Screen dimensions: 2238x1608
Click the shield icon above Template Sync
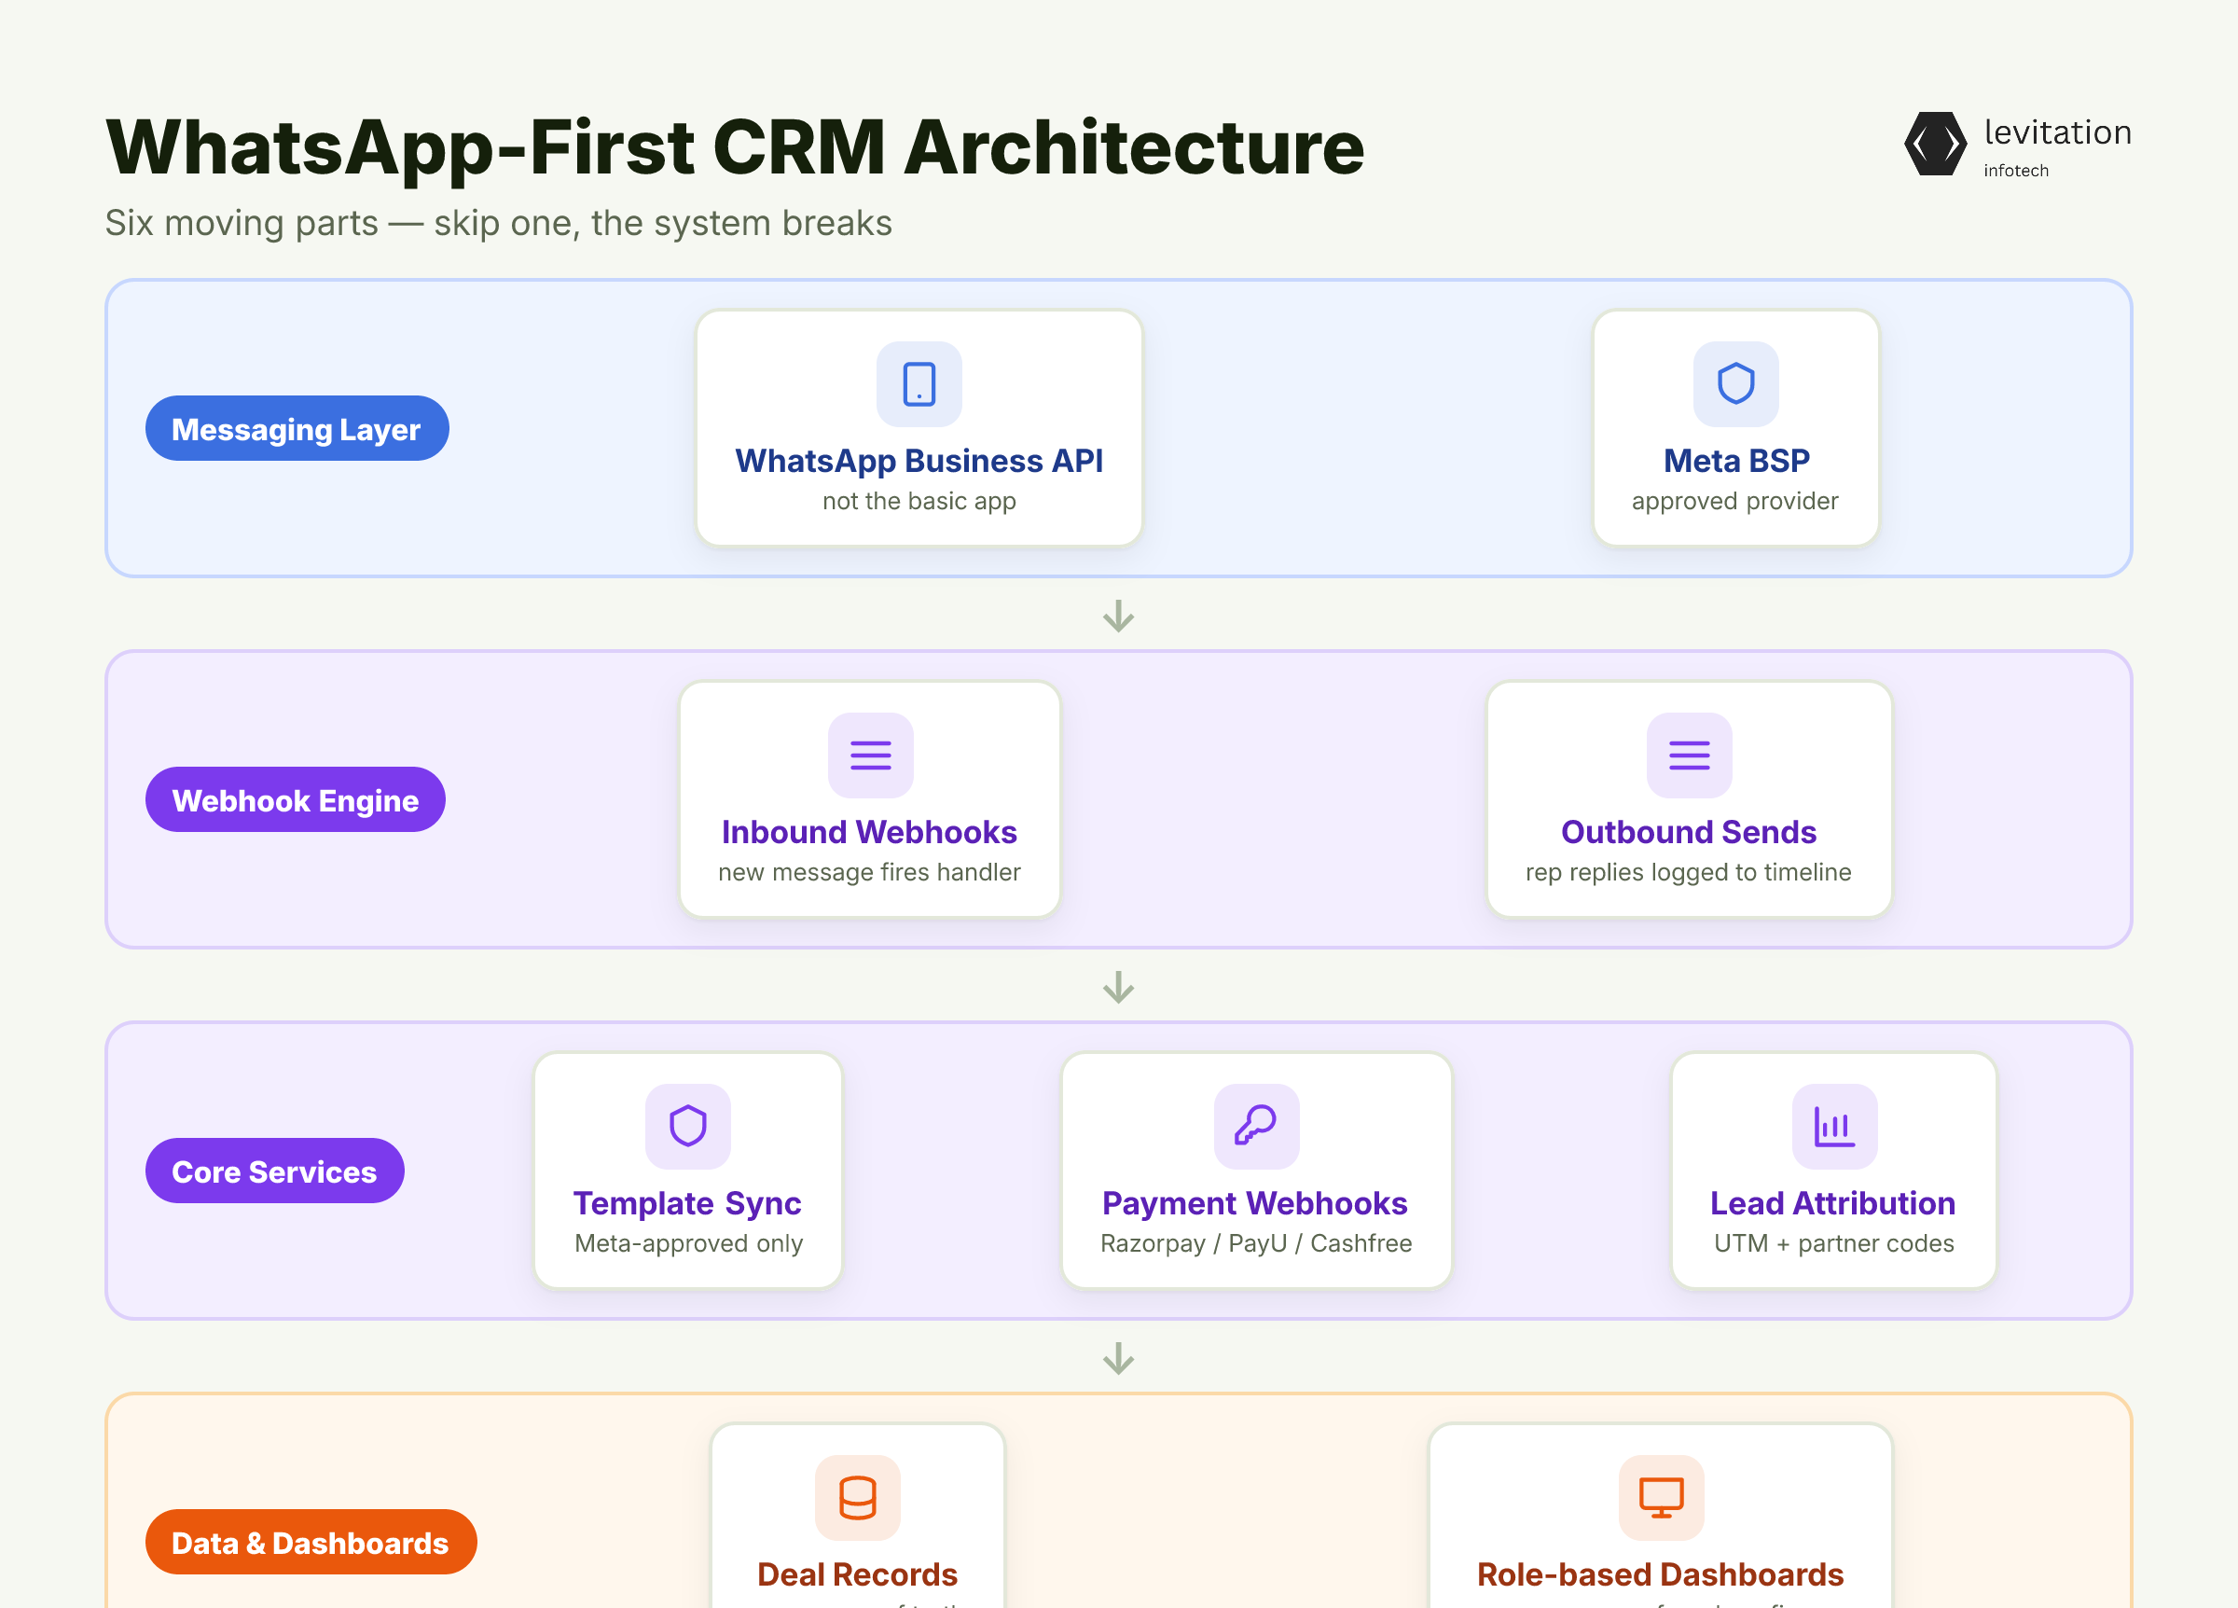click(688, 1127)
